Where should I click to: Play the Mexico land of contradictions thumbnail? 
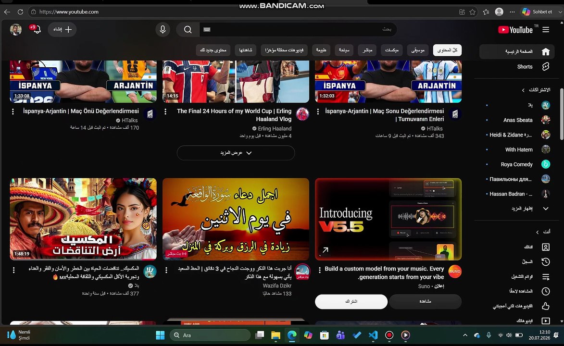coord(83,219)
